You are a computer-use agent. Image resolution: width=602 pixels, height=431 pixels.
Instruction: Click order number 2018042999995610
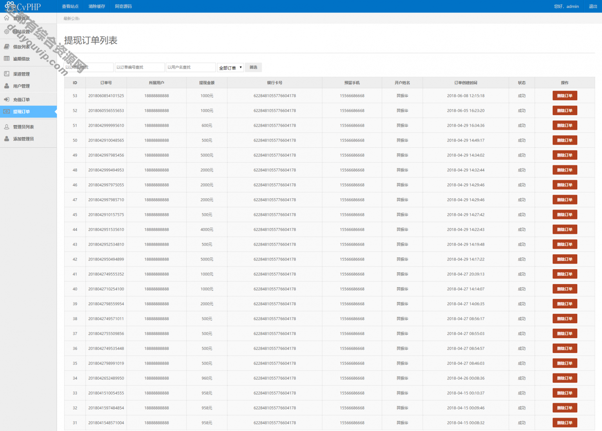(x=106, y=125)
